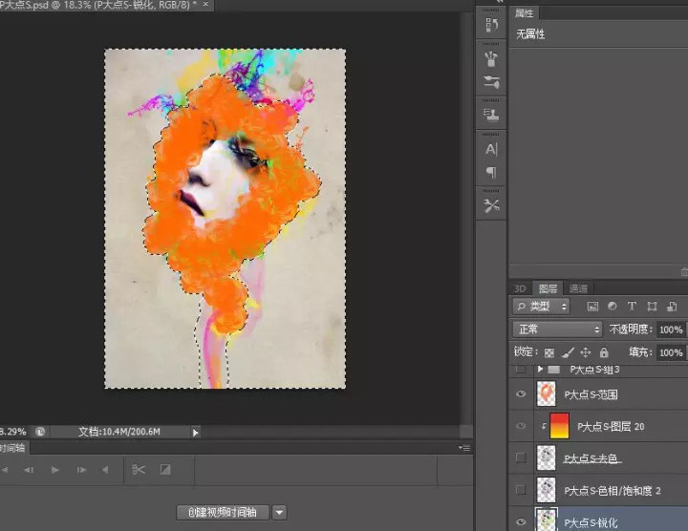Screen dimensions: 688x531
Task: Enable the lock transparent pixels icon
Action: click(x=548, y=352)
